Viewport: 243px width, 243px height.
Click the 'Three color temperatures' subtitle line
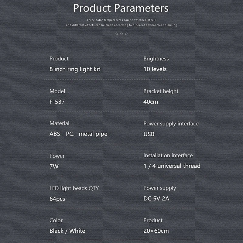122,20
